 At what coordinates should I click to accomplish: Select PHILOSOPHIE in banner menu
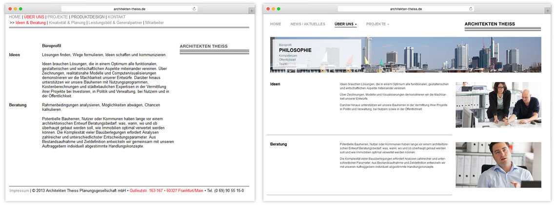tap(295, 50)
